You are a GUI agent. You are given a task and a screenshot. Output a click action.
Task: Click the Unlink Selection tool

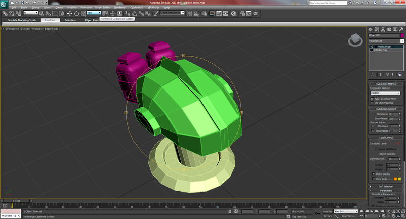point(12,14)
